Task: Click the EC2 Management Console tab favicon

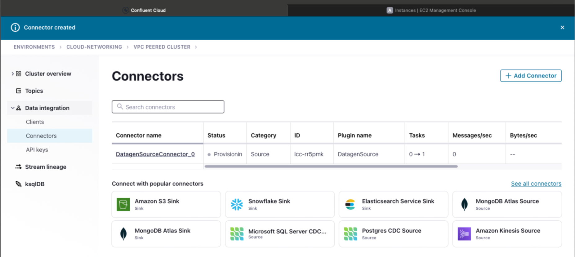Action: [x=390, y=10]
